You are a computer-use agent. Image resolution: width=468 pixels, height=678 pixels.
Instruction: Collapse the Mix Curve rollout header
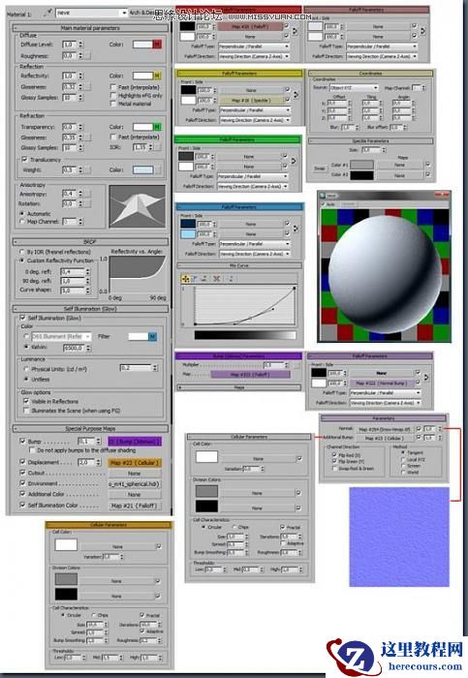pos(239,265)
